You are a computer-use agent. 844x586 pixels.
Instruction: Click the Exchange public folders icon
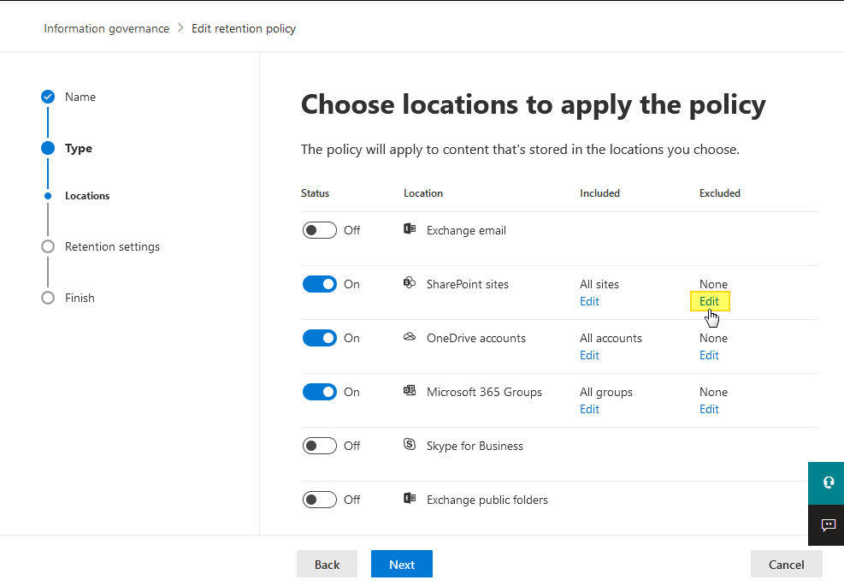point(410,498)
